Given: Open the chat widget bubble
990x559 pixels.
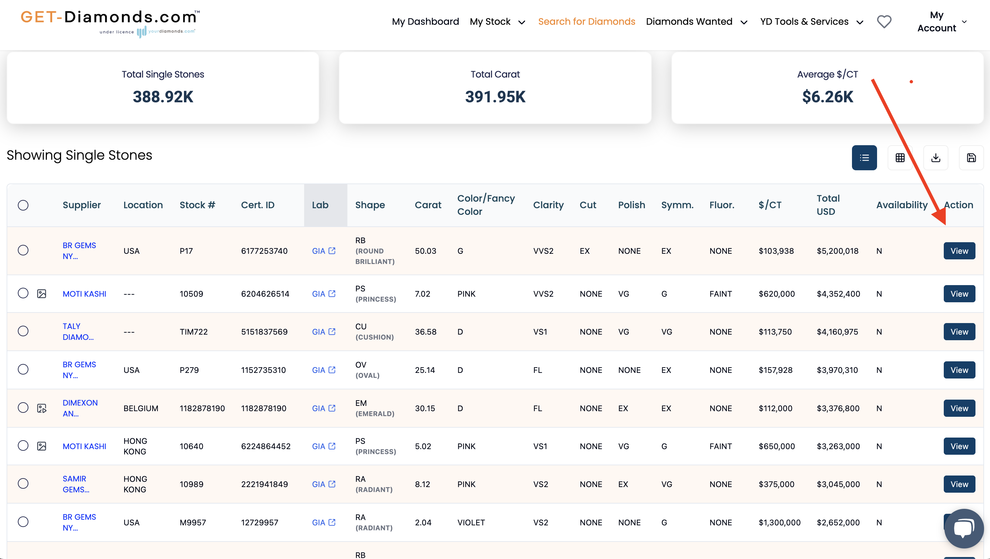Looking at the screenshot, I should [x=964, y=528].
